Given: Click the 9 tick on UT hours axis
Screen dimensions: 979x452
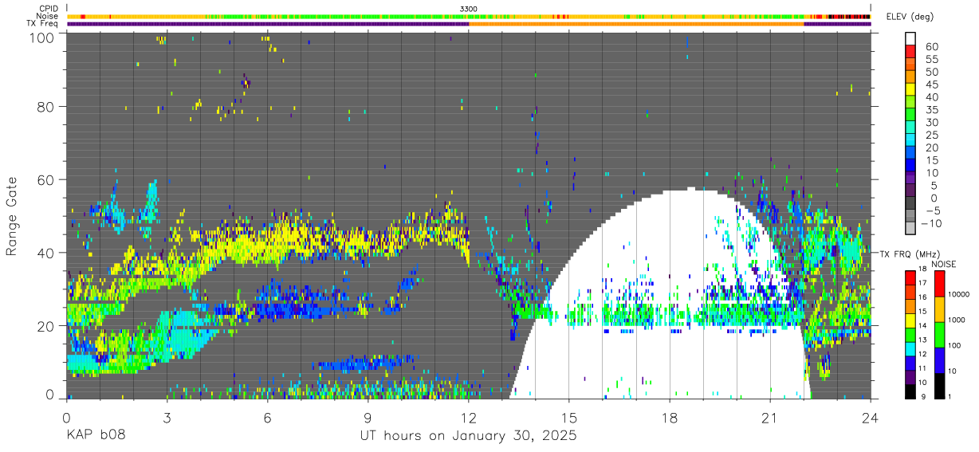Looking at the screenshot, I should (368, 418).
